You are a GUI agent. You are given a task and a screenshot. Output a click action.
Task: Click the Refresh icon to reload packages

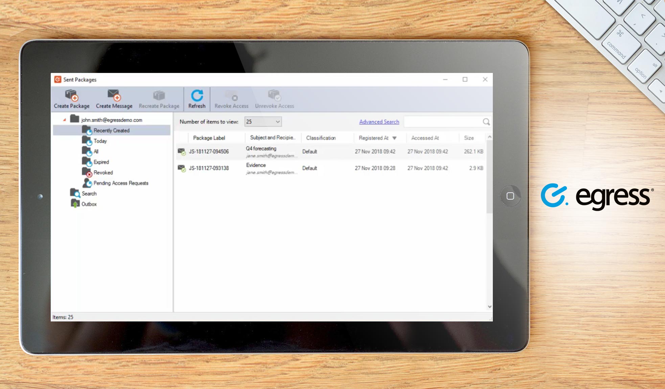[x=197, y=97]
